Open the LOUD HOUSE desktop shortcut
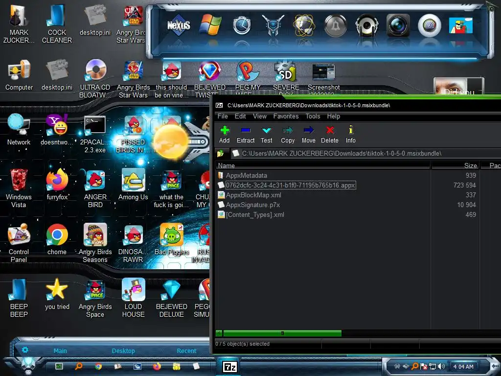The height and width of the screenshot is (376, 501). [133, 298]
